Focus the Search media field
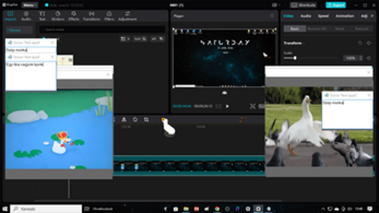Viewport: 379px width, 213px height. 102,30
